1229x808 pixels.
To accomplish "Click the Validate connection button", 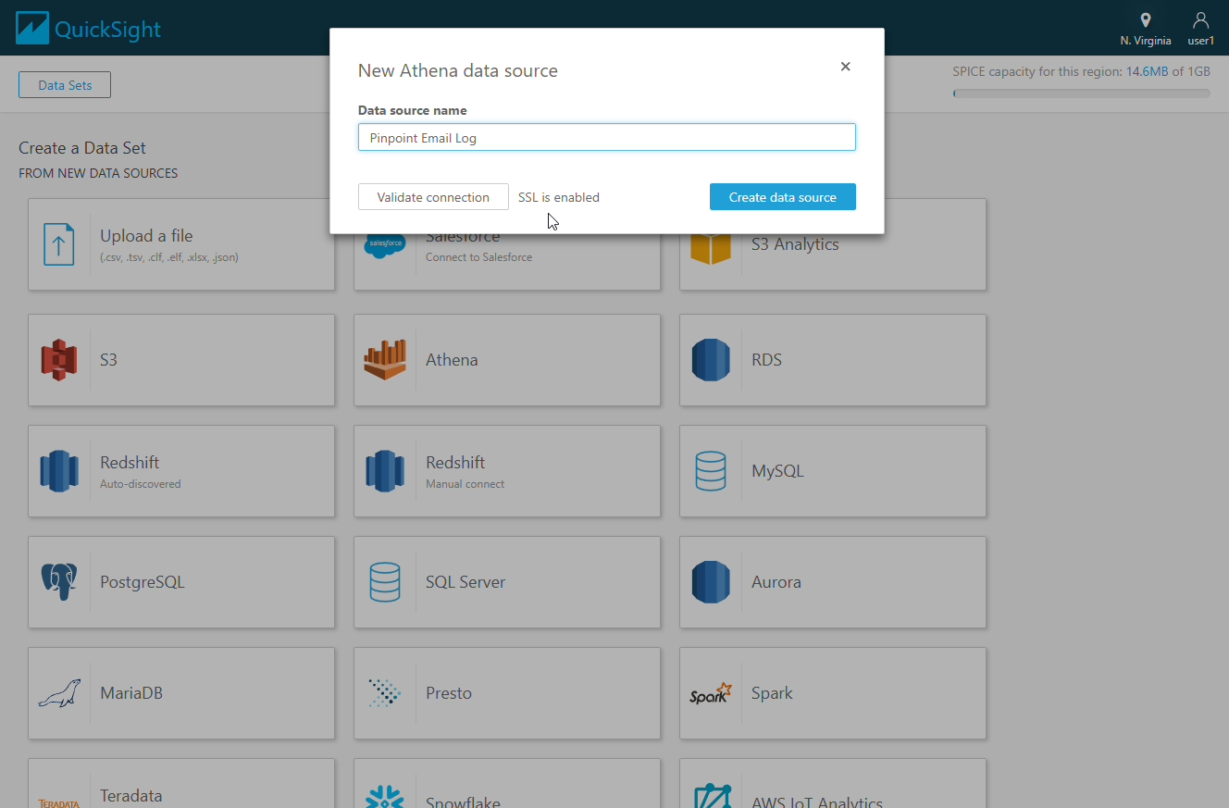I will (433, 197).
